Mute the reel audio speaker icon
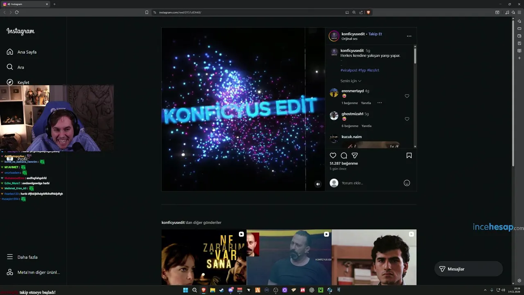This screenshot has height=295, width=524. tap(318, 184)
